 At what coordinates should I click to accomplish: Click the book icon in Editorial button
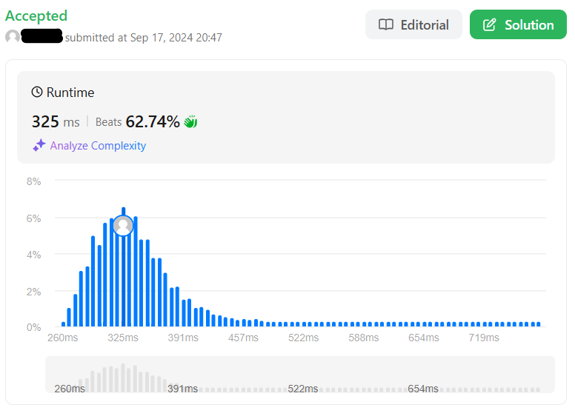386,24
